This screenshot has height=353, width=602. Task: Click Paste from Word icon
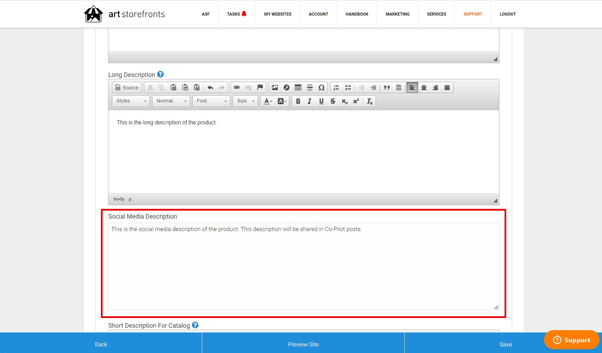pyautogui.click(x=197, y=88)
